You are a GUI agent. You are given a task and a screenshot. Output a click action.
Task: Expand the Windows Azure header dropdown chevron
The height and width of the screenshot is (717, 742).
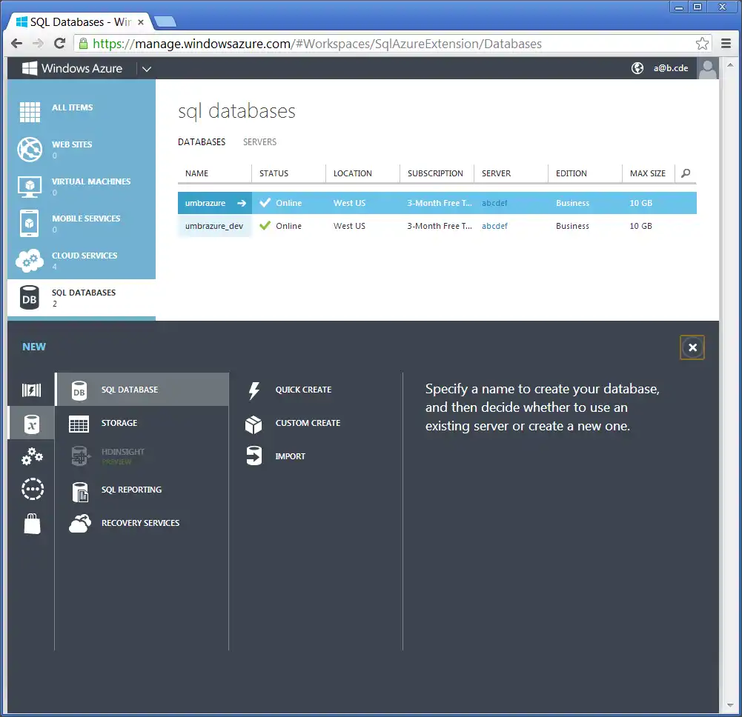(x=147, y=69)
